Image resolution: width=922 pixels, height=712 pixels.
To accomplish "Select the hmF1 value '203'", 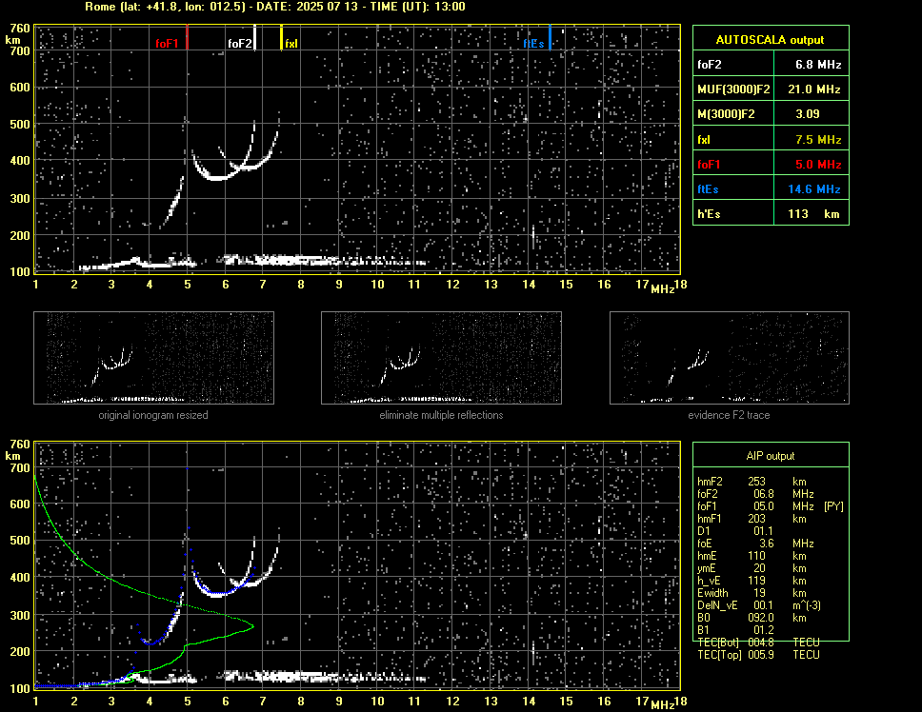I will [x=757, y=519].
